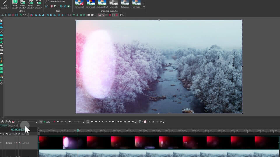Switch to the Видео: 2 tab
The height and width of the screenshot is (157, 280).
click(13, 126)
